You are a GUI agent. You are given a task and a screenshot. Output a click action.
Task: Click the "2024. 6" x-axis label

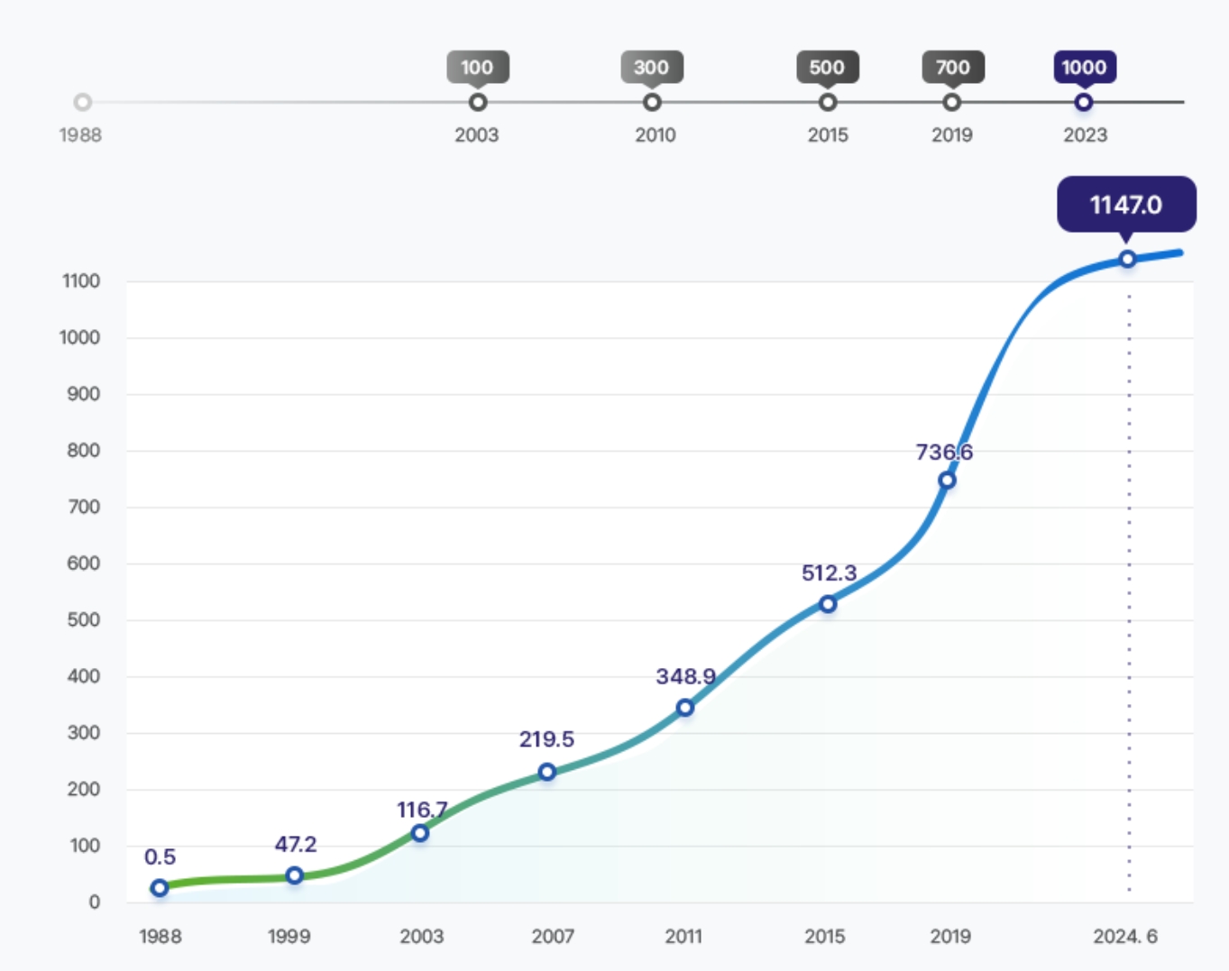pos(1125,937)
